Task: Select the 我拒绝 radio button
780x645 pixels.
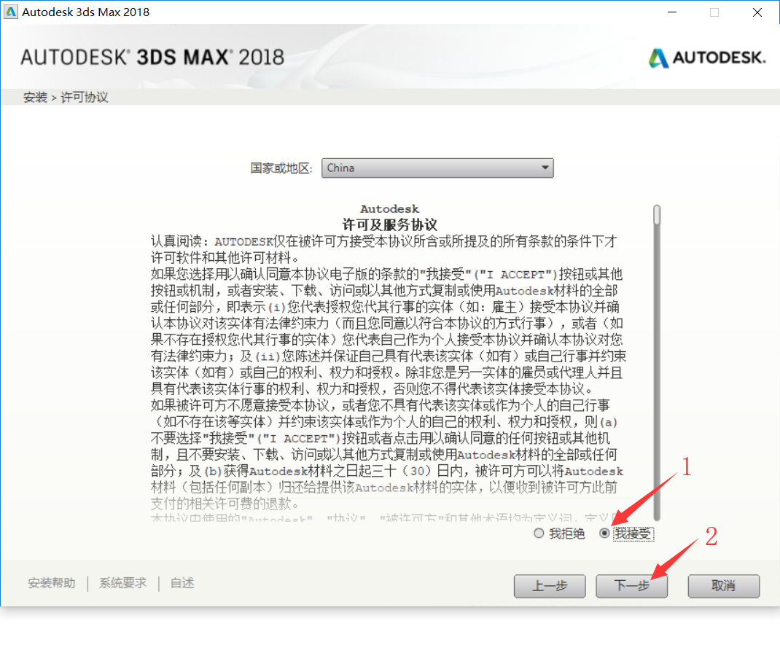Action: pyautogui.click(x=538, y=533)
